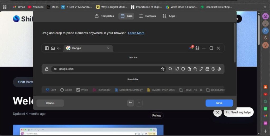Expand the browser bookmarks overflow chevron
This screenshot has height=136, width=270.
click(x=265, y=7)
